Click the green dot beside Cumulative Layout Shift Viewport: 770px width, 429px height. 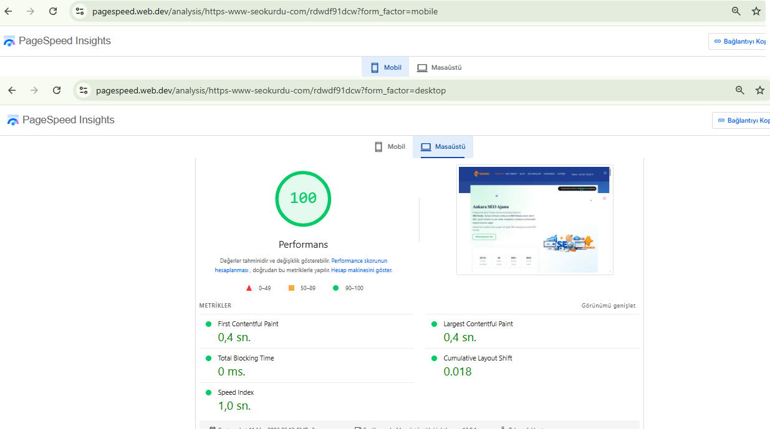coord(435,358)
